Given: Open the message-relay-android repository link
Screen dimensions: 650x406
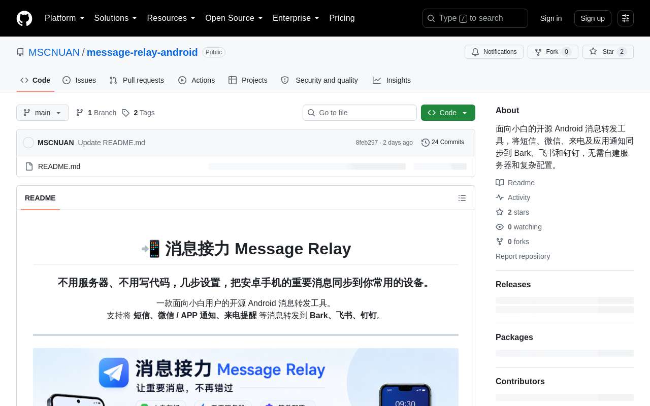Looking at the screenshot, I should point(142,52).
